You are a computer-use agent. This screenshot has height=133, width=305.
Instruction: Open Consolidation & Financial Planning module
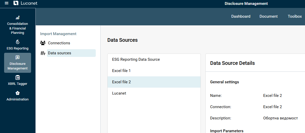pyautogui.click(x=17, y=25)
